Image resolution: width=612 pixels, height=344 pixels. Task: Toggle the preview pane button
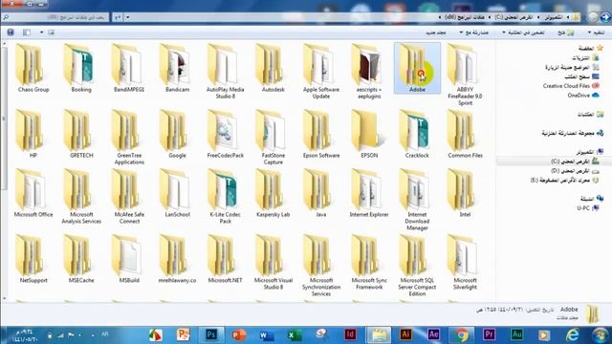pos(27,32)
